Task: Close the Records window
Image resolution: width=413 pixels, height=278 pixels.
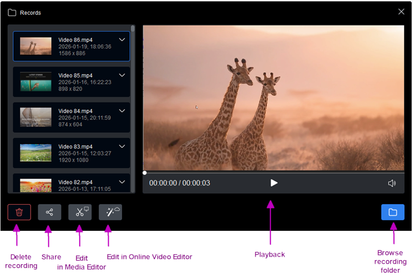Action: (x=401, y=11)
